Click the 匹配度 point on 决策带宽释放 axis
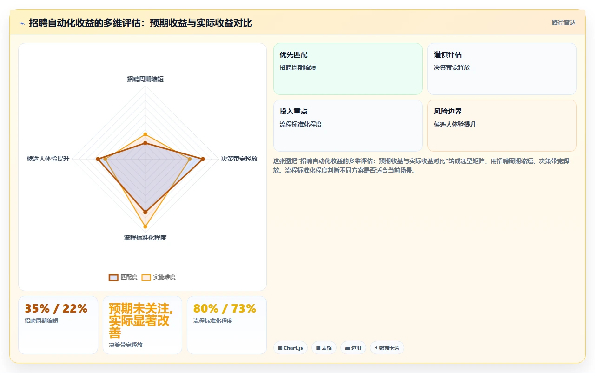The height and width of the screenshot is (373, 595). pyautogui.click(x=203, y=159)
